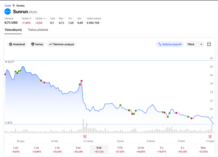Select the 12 kk time range
This screenshot has width=218, height=157.
pos(141,150)
